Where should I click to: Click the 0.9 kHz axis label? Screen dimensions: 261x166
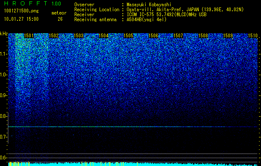click(x=4, y=95)
